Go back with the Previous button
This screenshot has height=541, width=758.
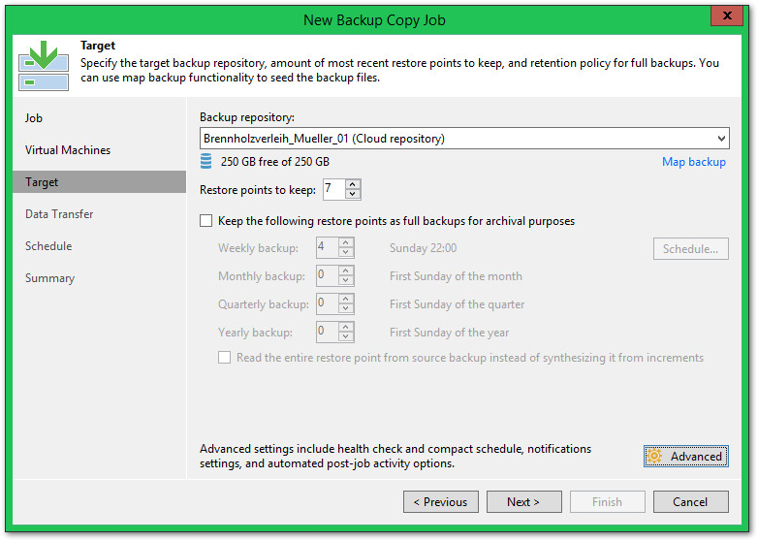(441, 502)
